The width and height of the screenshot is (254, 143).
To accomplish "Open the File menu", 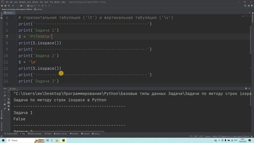I will 7,2.
